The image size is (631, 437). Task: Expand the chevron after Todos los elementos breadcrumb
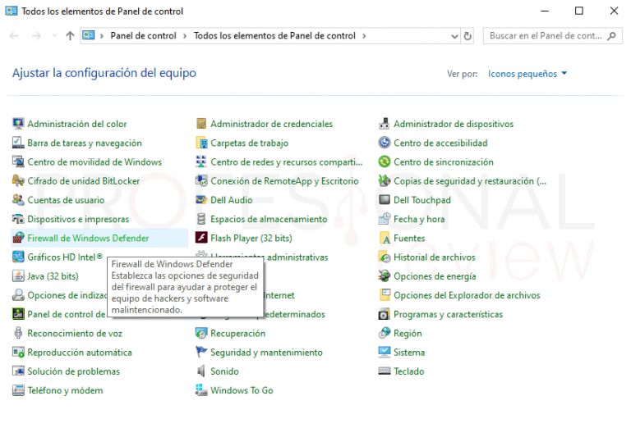click(364, 36)
